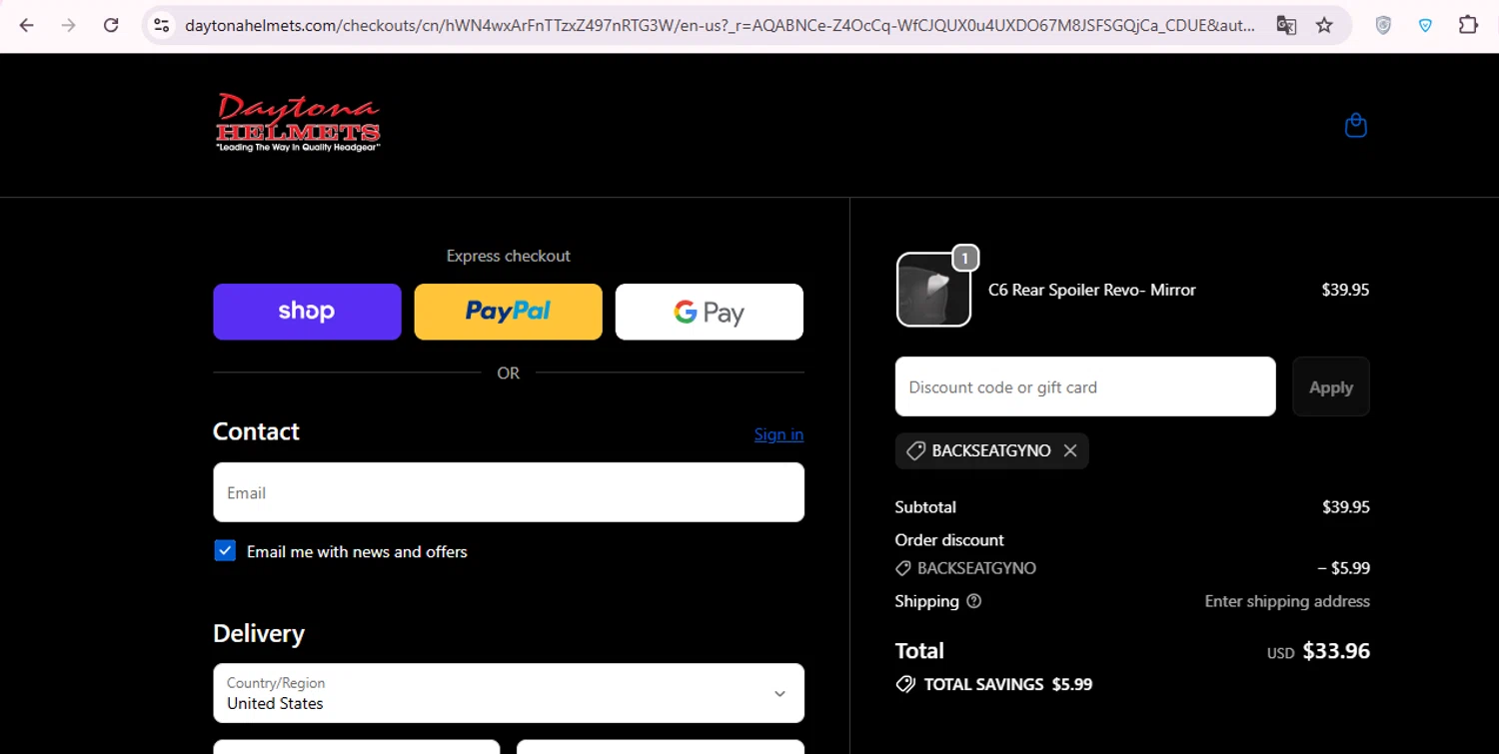Click the Delivery heading
This screenshot has width=1499, height=754.
pyautogui.click(x=259, y=634)
